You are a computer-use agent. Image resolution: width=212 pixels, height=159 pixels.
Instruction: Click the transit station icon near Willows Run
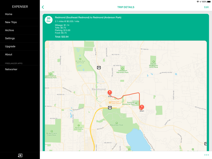99,68
